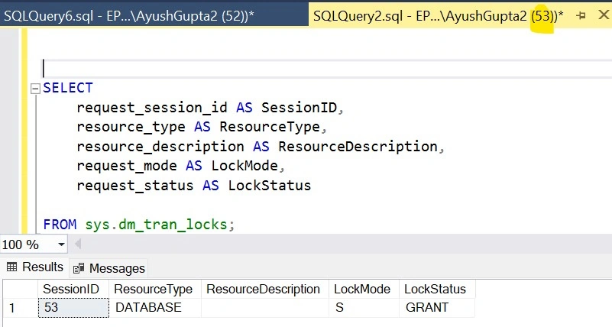Click the Results grid icon
This screenshot has height=327, width=612.
click(11, 267)
